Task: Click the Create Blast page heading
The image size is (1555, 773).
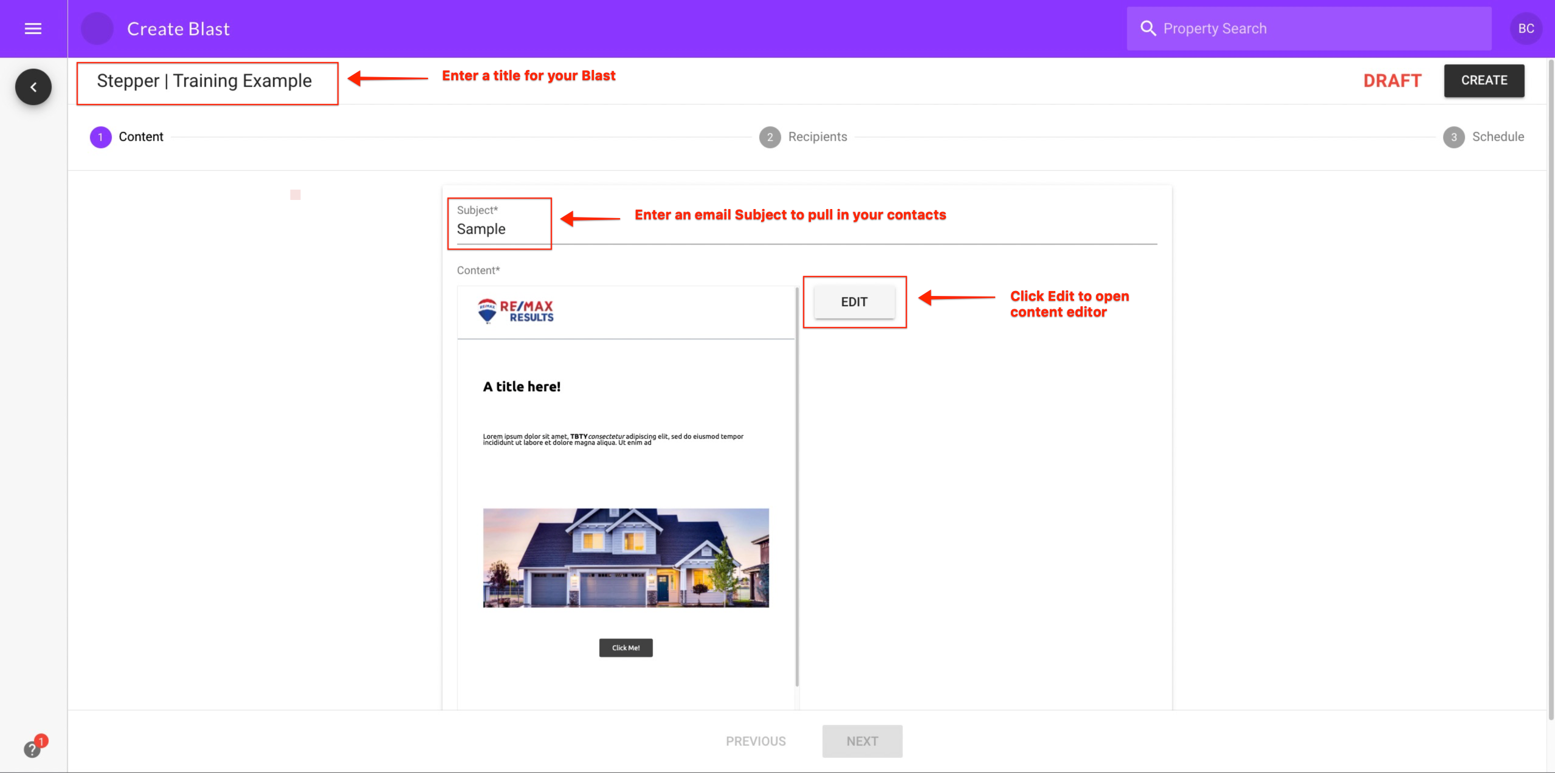Action: coord(178,29)
